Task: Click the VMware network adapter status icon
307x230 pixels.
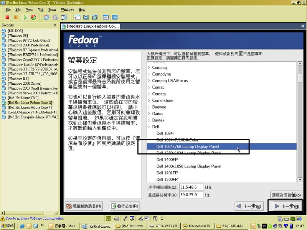Action: (x=293, y=219)
